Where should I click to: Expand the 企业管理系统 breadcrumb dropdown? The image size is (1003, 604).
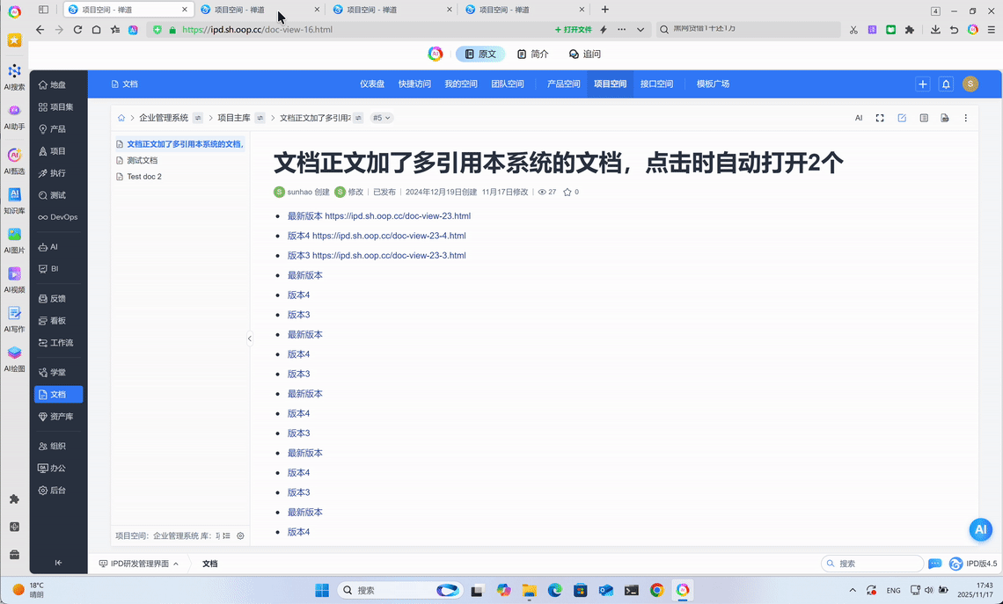197,117
